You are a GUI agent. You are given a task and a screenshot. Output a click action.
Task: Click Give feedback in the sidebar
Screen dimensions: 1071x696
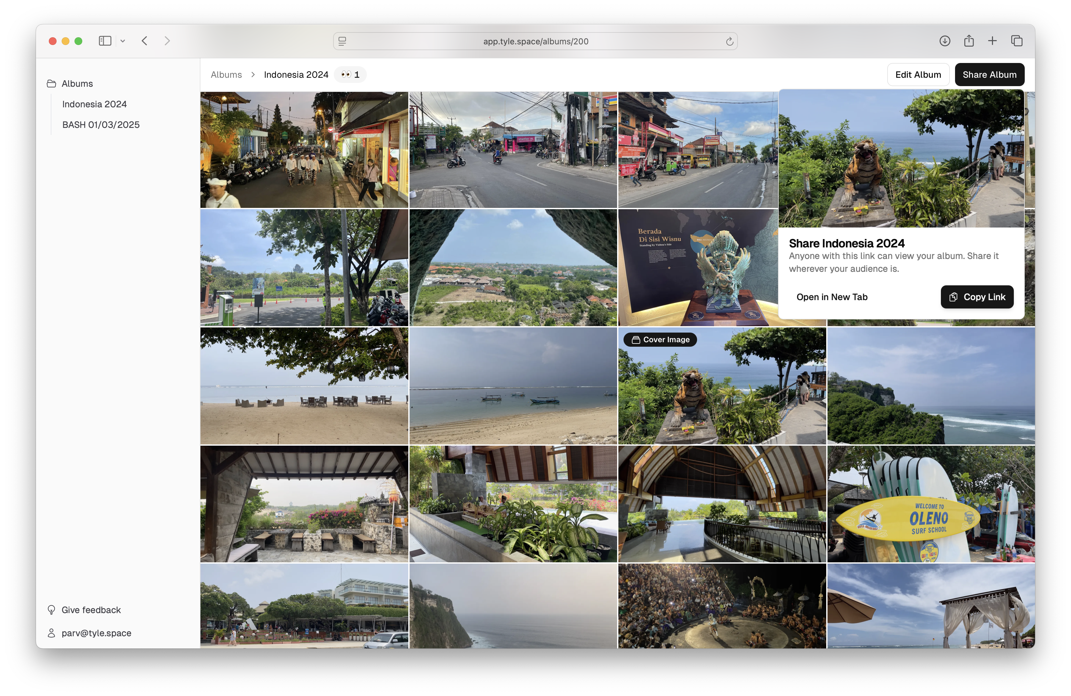(84, 610)
